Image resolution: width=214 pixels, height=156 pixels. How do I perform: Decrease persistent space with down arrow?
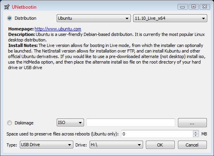pos(196,135)
